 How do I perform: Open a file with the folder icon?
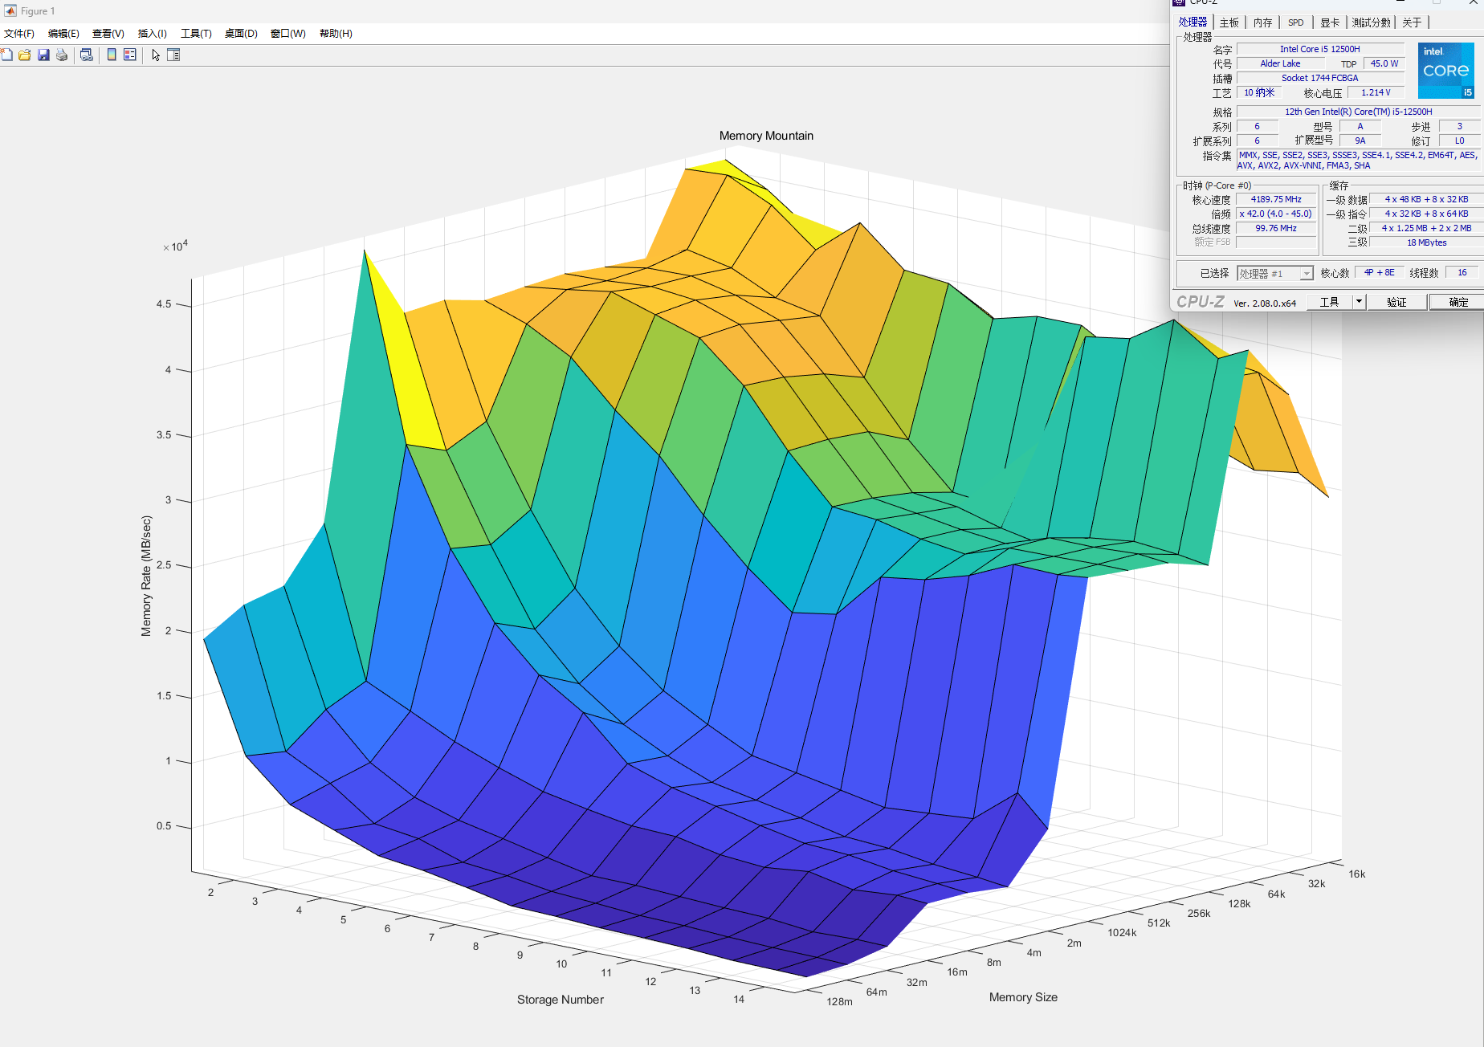click(25, 55)
